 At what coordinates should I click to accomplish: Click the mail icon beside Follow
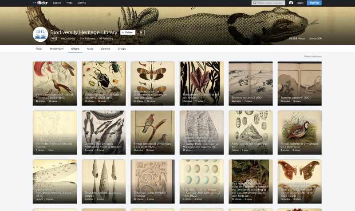pyautogui.click(x=141, y=32)
